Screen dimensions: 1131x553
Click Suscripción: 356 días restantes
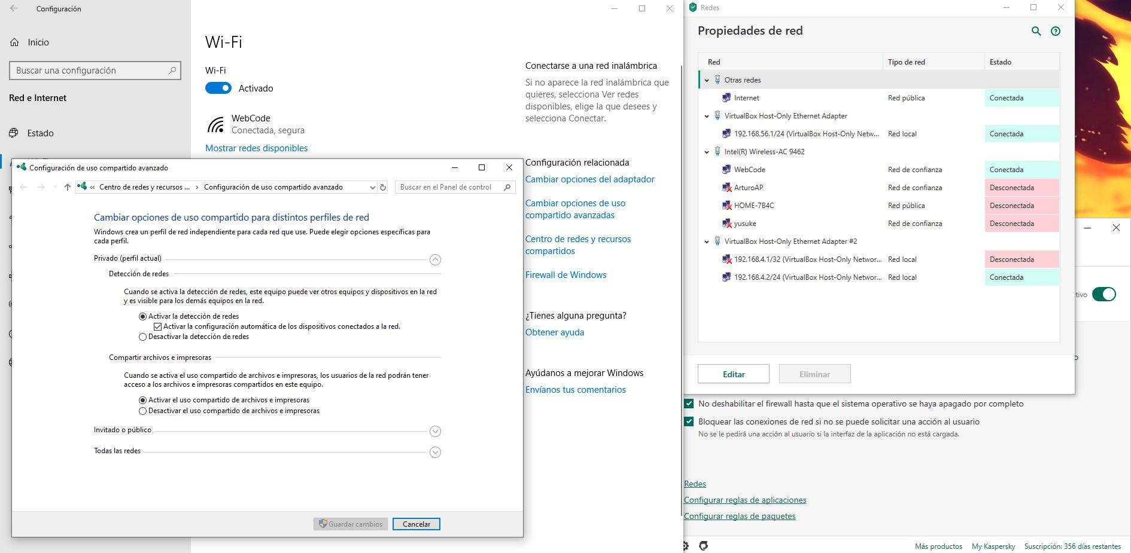(x=1072, y=546)
